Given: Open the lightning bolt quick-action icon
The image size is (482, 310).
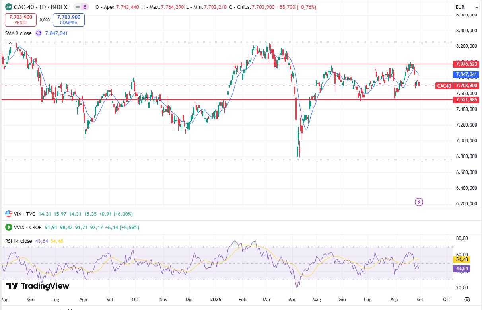Looking at the screenshot, I should pyautogui.click(x=419, y=202).
